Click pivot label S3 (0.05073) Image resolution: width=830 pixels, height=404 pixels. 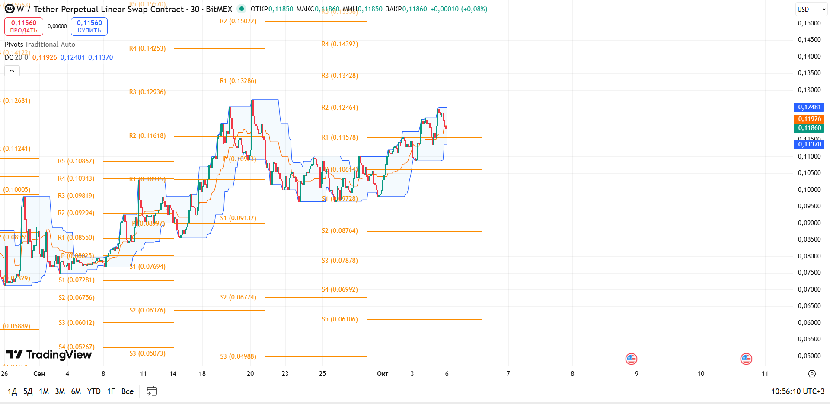coord(147,353)
